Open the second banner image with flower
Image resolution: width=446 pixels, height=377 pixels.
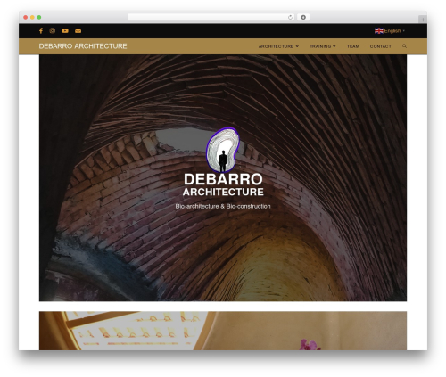223,331
